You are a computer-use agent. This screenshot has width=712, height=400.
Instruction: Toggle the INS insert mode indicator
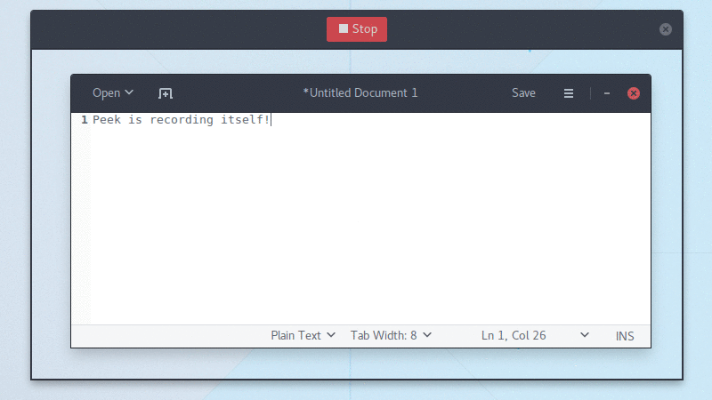click(625, 336)
